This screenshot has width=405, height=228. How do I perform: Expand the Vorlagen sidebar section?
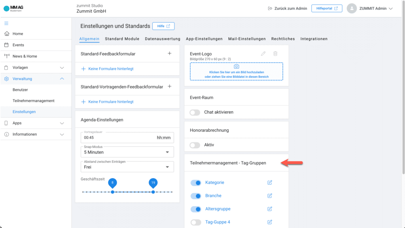pos(36,67)
